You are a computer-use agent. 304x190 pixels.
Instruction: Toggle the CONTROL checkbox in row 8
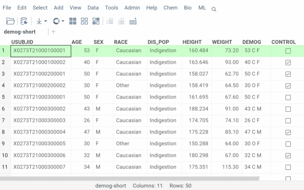288,132
